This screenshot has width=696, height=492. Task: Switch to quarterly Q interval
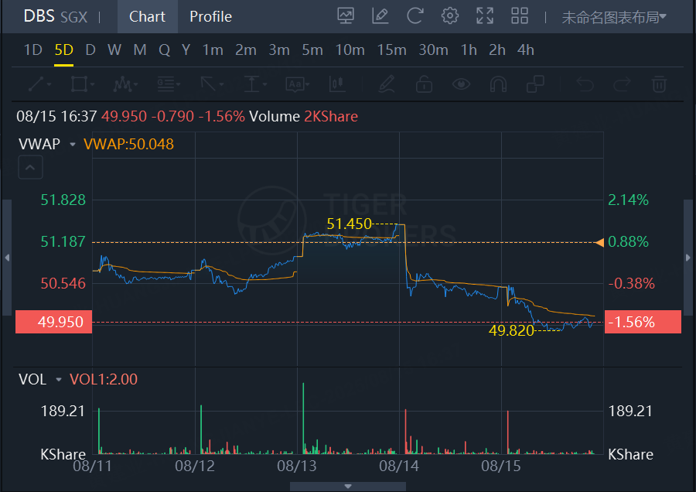pyautogui.click(x=164, y=50)
